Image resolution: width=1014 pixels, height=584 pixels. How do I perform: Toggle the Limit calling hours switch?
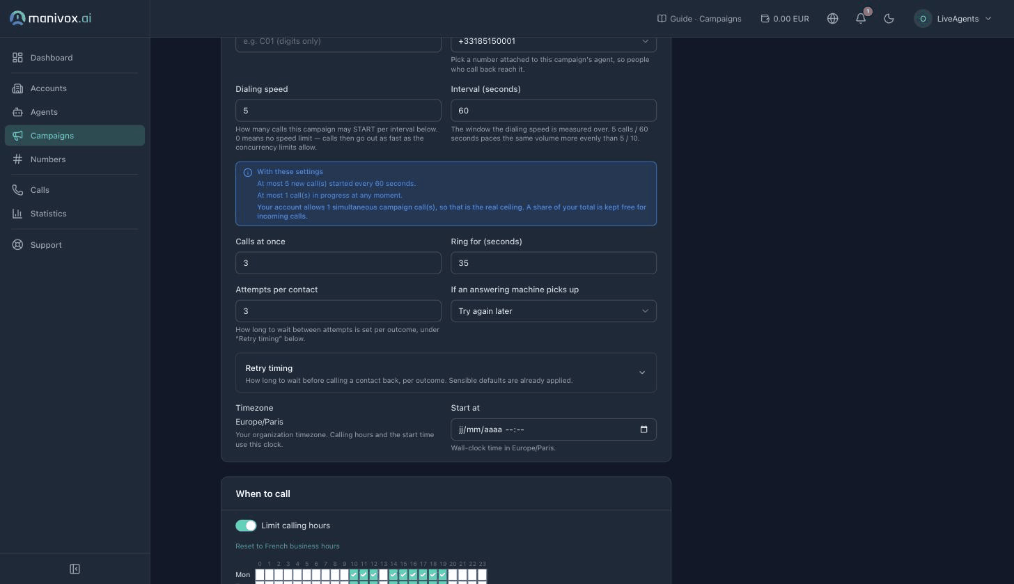pos(246,526)
